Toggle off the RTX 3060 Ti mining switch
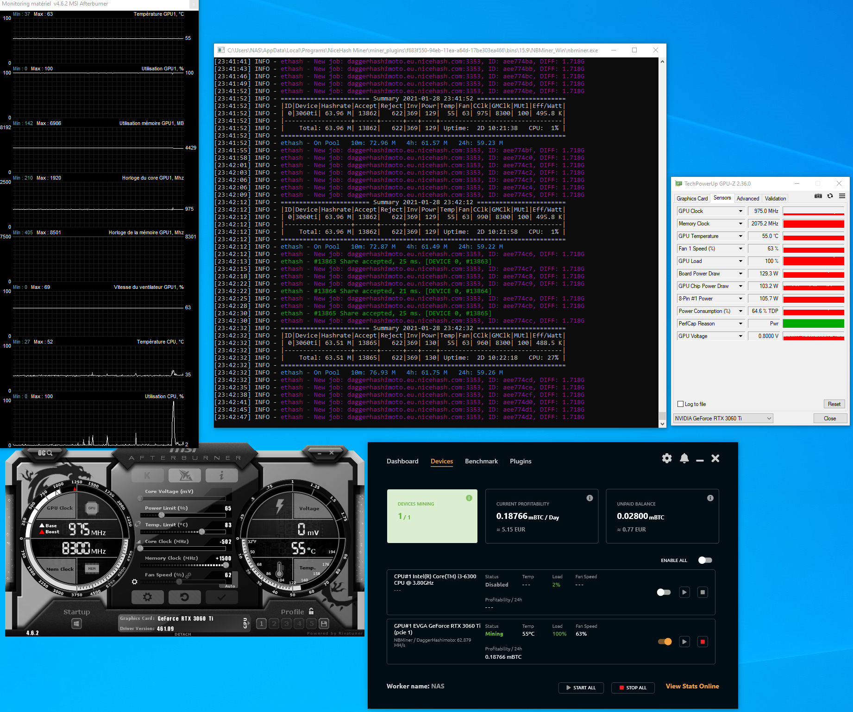This screenshot has height=712, width=853. tap(665, 642)
